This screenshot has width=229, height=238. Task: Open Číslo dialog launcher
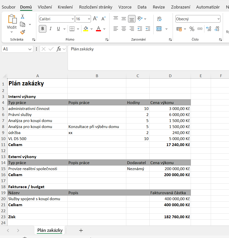[220, 40]
